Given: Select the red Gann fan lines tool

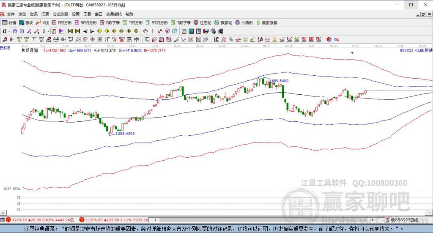Looking at the screenshot, I should point(154,39).
